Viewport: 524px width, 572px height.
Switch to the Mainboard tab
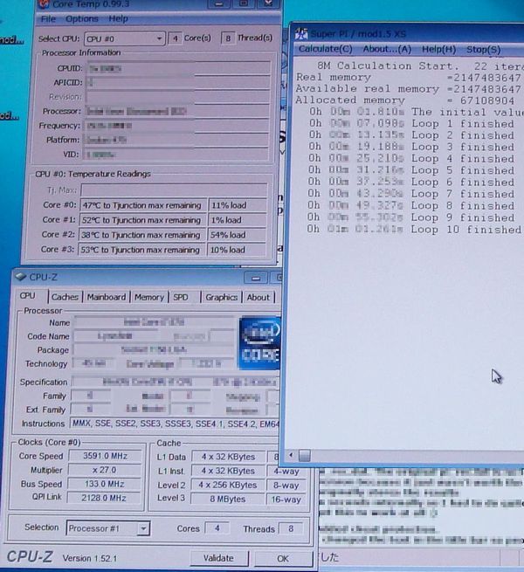click(107, 297)
